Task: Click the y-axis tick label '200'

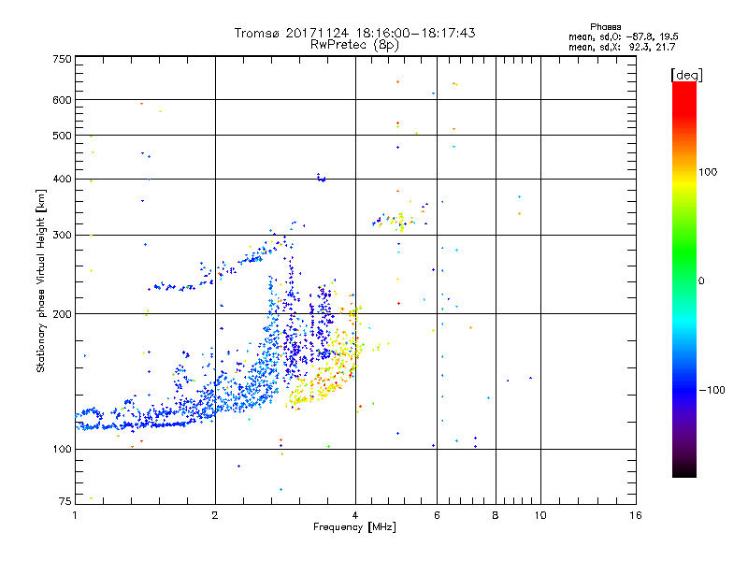Action: pos(62,314)
